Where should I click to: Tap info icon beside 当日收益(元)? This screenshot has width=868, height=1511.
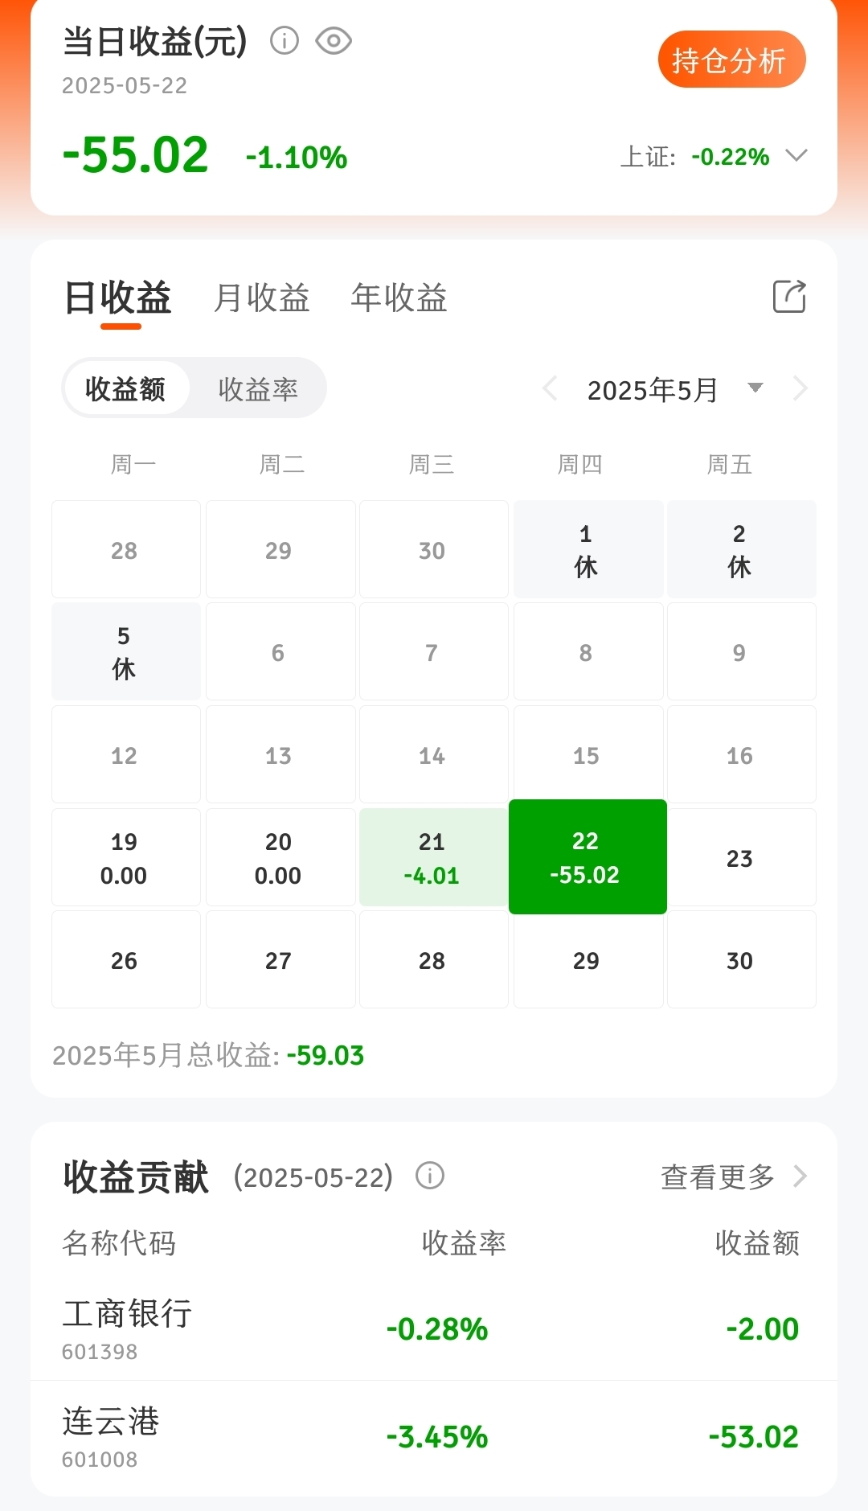point(285,40)
